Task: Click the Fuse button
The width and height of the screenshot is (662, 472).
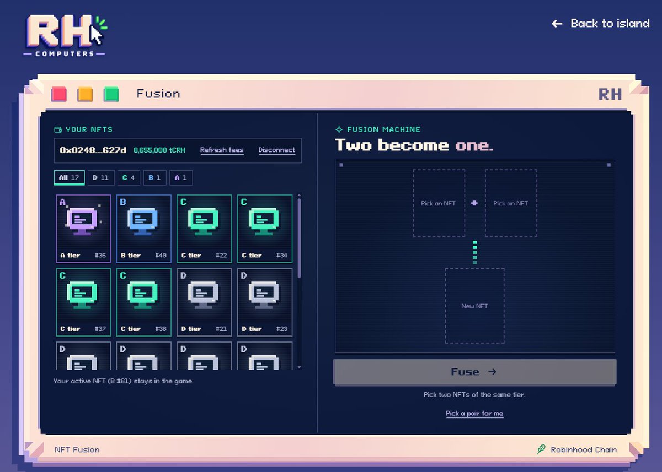Action: (x=474, y=372)
